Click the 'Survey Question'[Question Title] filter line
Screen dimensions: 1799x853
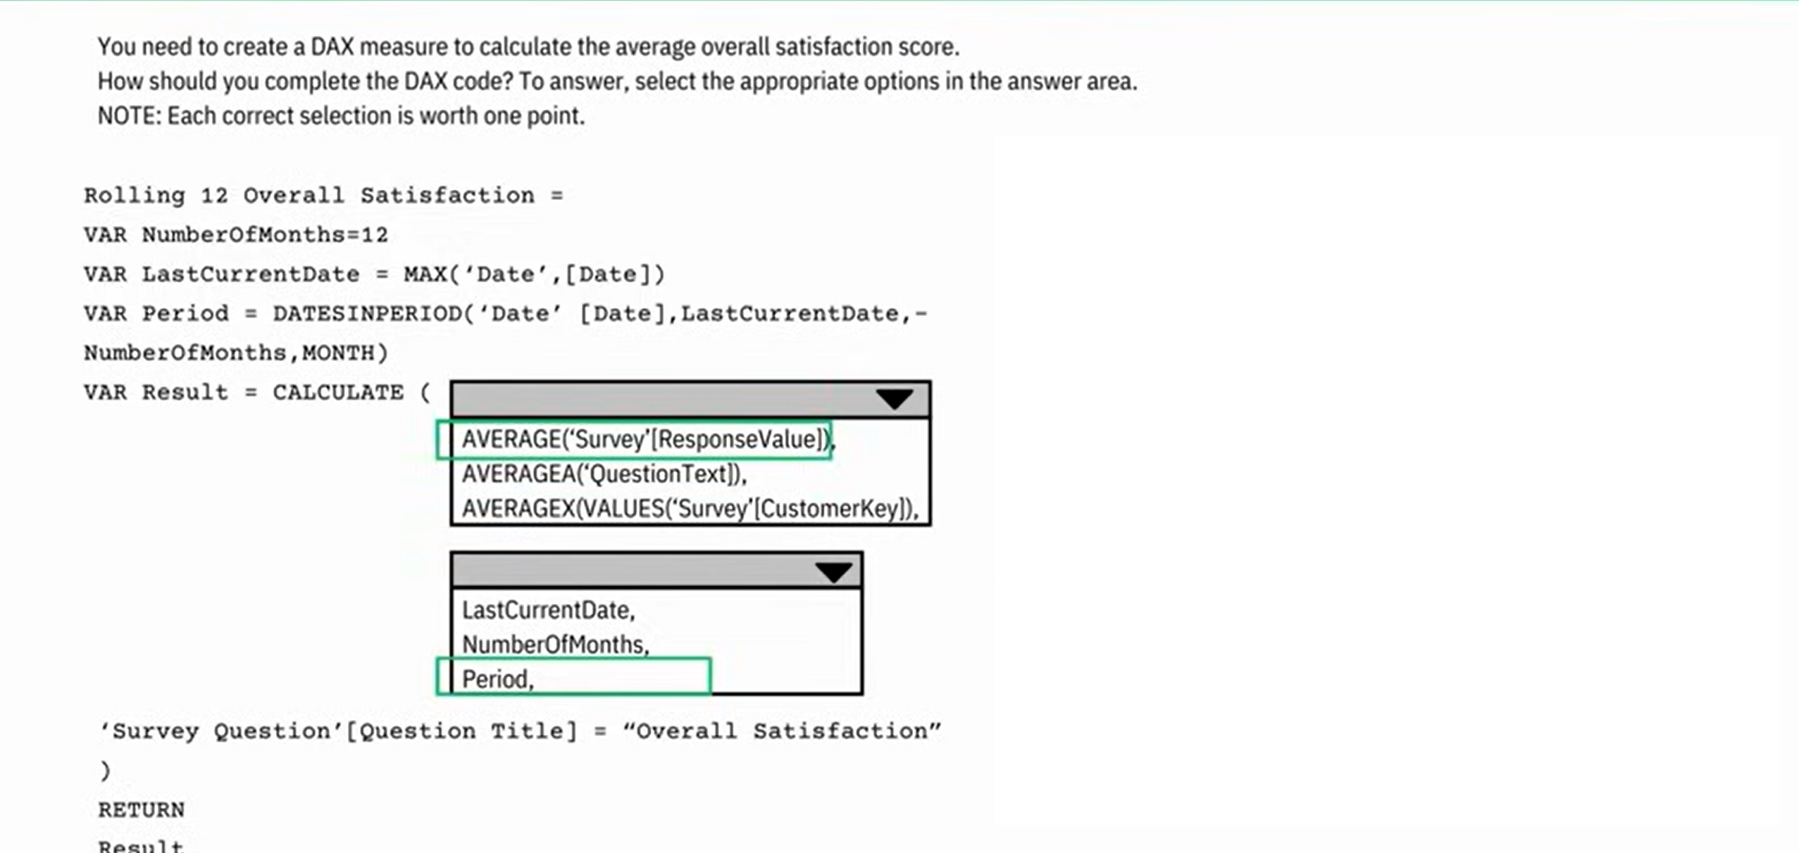520,731
